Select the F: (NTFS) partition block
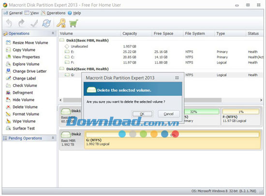The height and width of the screenshot is (196, 266). (x=241, y=117)
